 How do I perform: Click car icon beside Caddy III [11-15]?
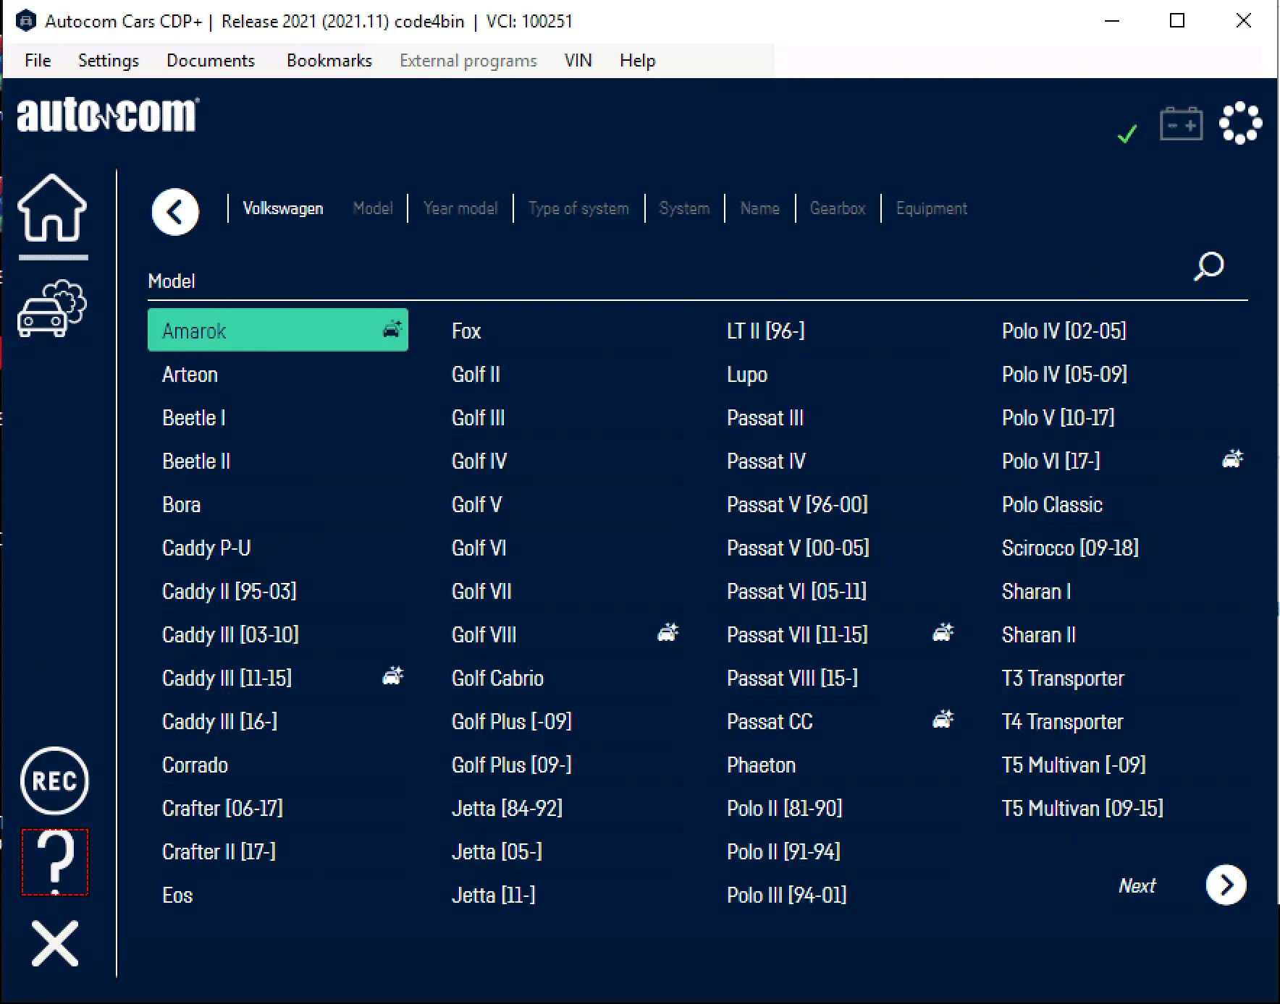pos(392,676)
